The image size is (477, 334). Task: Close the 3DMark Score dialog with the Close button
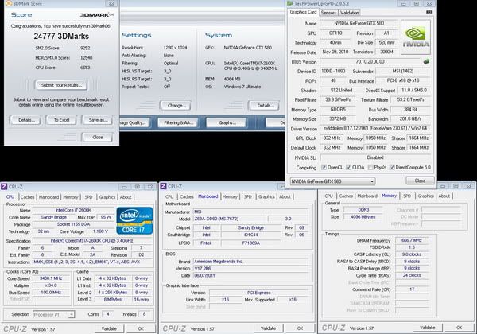click(97, 138)
